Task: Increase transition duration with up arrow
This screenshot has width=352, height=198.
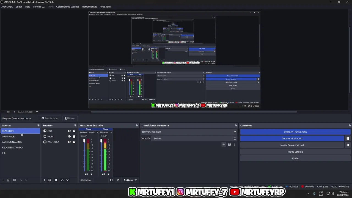Action: click(x=235, y=137)
